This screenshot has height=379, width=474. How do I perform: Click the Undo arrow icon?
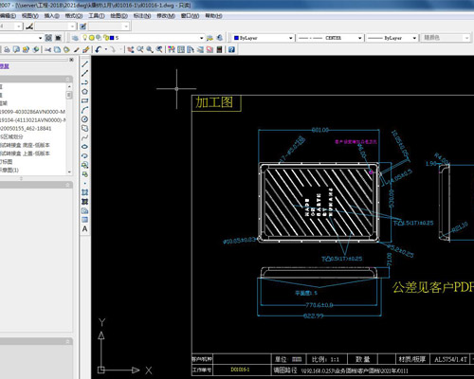(x=99, y=49)
